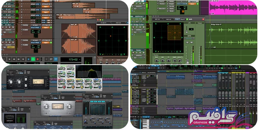
Task: Open main out selector in brown panner window
Action: (118, 23)
